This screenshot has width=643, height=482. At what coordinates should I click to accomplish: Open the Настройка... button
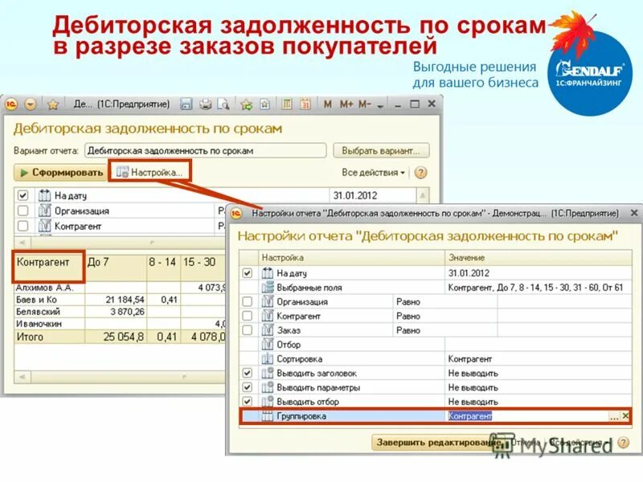tap(149, 172)
